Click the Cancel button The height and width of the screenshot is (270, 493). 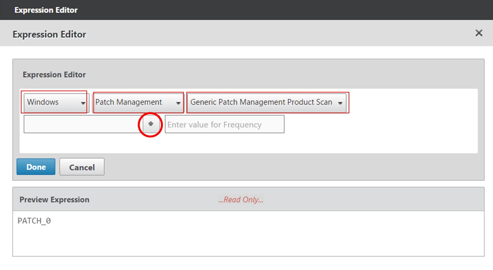pos(82,167)
